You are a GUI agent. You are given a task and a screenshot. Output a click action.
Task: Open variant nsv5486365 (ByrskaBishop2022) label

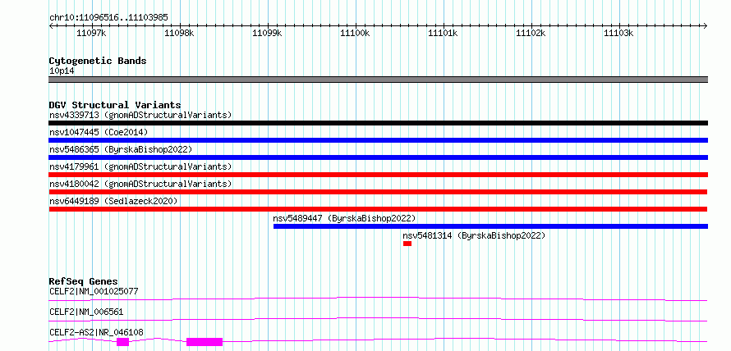(x=121, y=149)
